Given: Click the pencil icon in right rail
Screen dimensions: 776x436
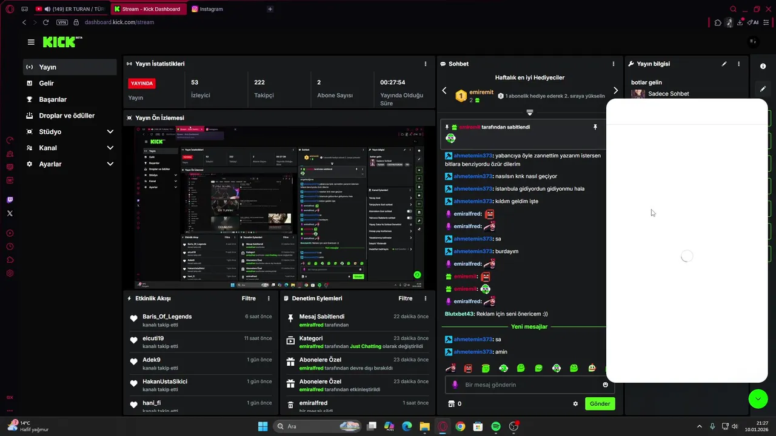Looking at the screenshot, I should (x=763, y=89).
